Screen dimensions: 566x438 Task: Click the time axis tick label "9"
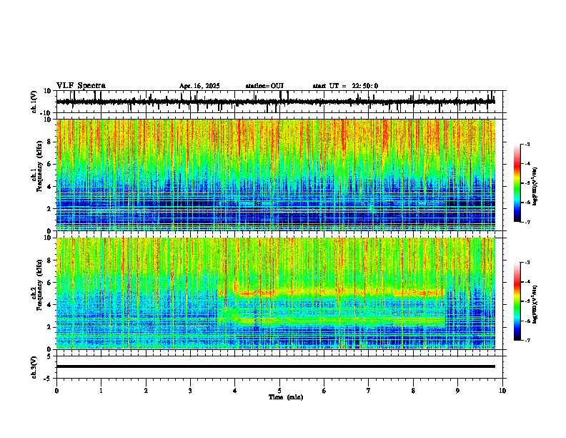(x=457, y=391)
